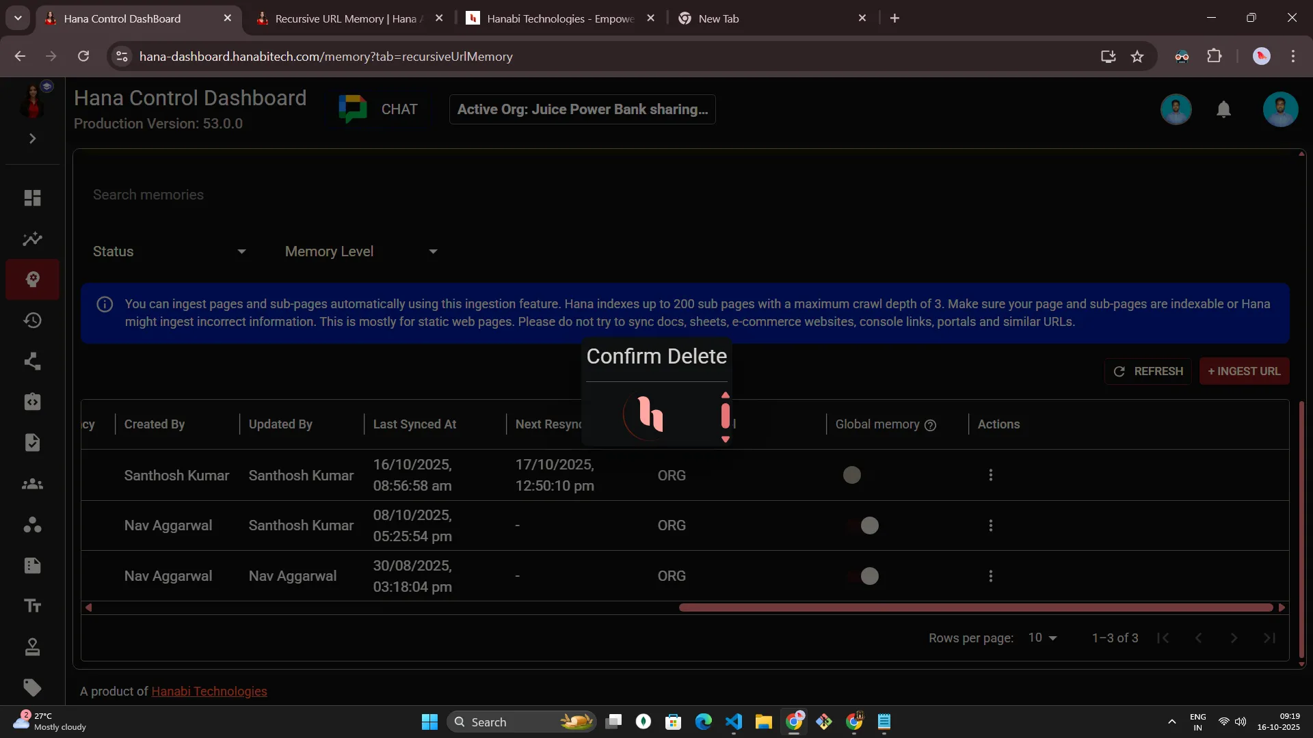The width and height of the screenshot is (1313, 738).
Task: Click the team members group icon
Action: click(x=32, y=484)
